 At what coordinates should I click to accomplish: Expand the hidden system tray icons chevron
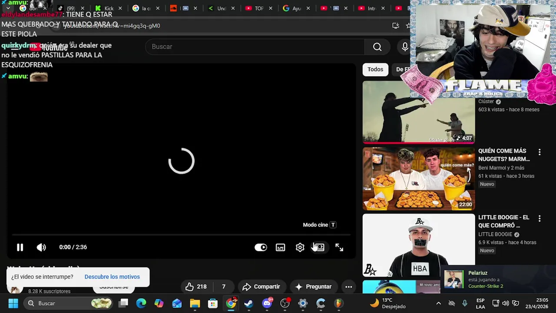click(438, 303)
